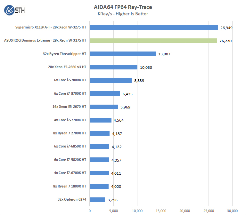Click the 3,256 data value
The height and width of the screenshot is (215, 246).
(x=112, y=200)
